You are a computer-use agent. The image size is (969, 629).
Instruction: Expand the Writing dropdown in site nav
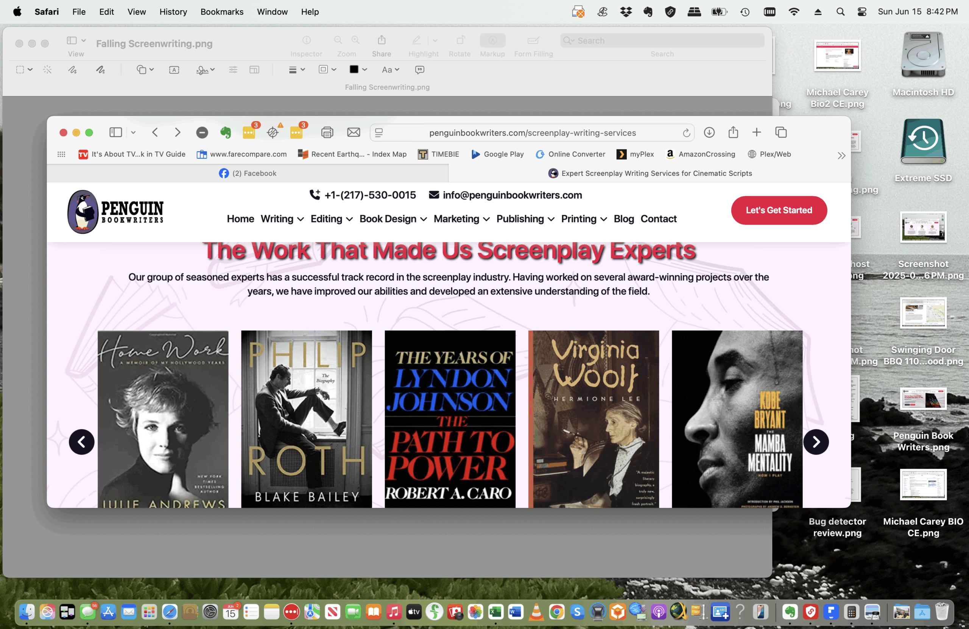[x=282, y=219]
